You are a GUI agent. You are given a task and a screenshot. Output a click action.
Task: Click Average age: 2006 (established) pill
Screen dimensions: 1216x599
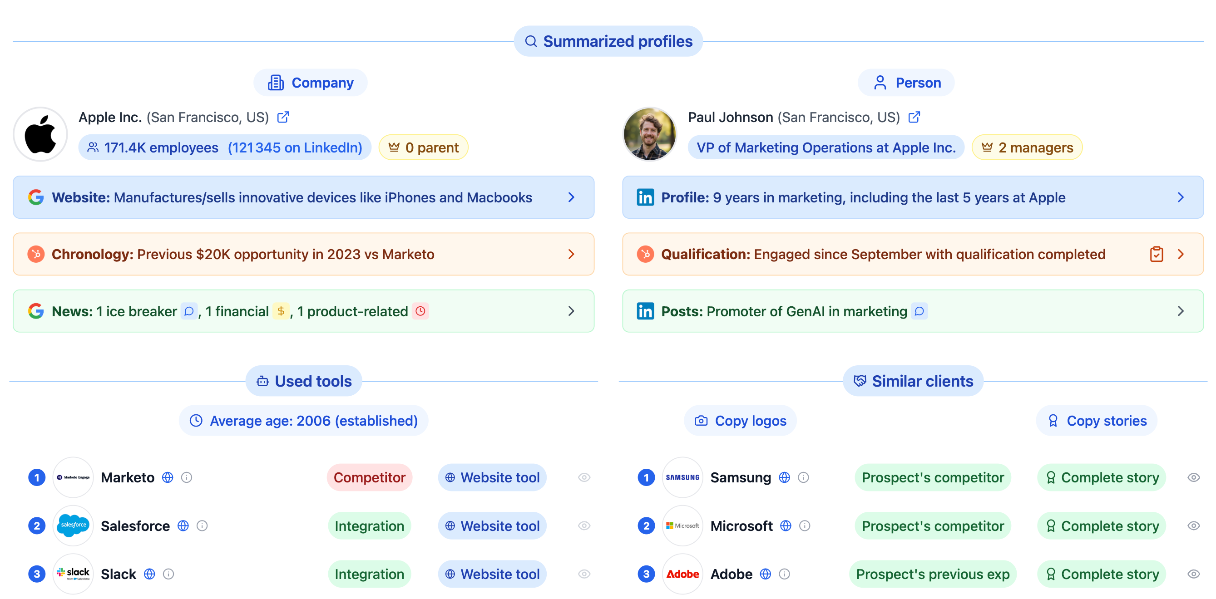303,420
